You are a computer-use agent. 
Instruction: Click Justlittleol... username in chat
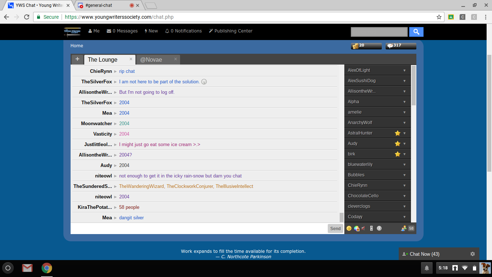point(98,145)
